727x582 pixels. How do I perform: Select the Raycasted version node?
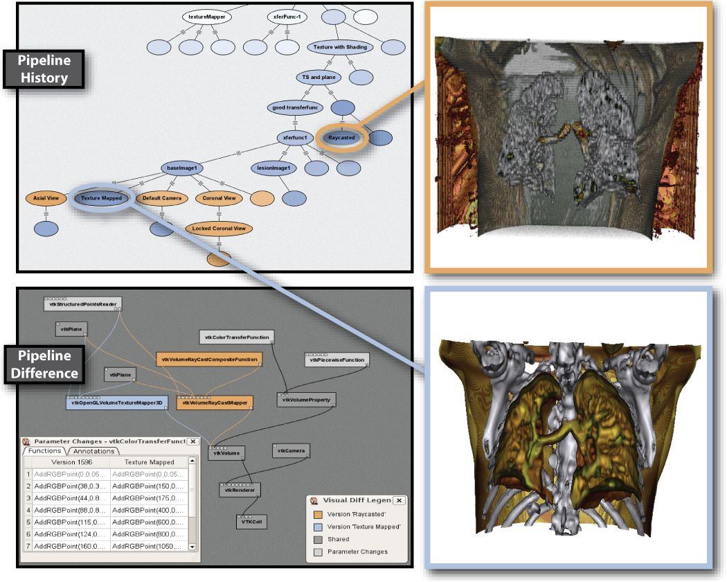(341, 137)
